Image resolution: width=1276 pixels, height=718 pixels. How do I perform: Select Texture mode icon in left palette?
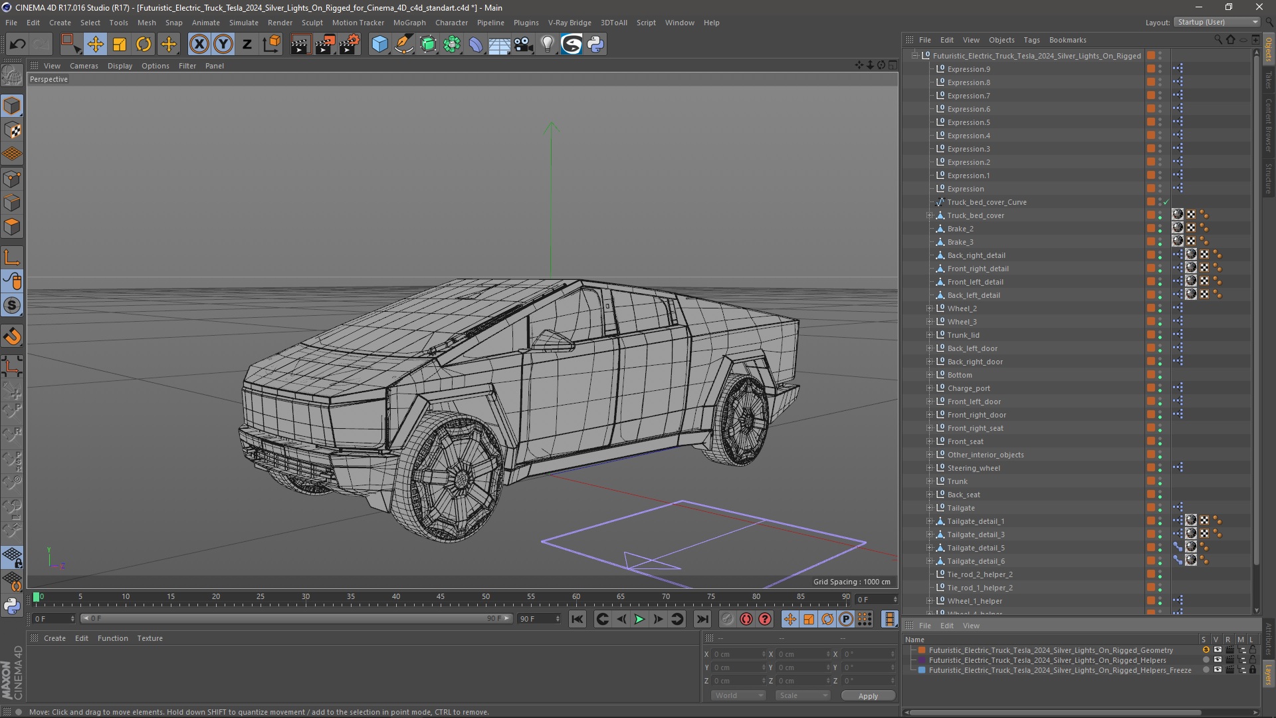coord(12,130)
